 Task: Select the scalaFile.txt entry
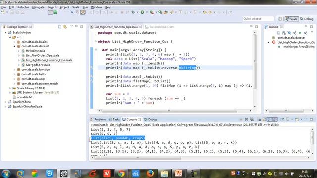click(25, 97)
